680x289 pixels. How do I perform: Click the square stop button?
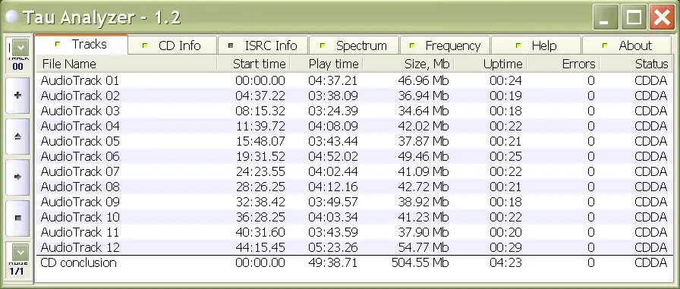coord(17,218)
